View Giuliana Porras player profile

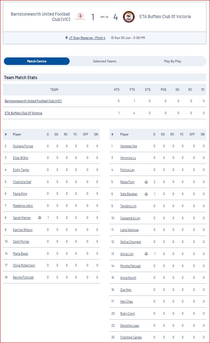pyautogui.click(x=23, y=146)
